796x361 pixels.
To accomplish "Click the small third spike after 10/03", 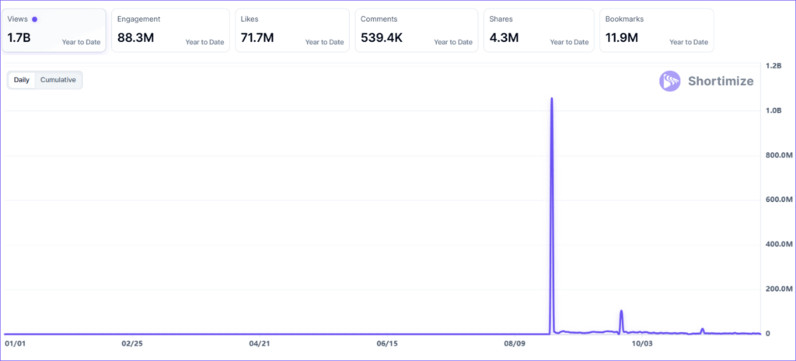I will pos(703,328).
